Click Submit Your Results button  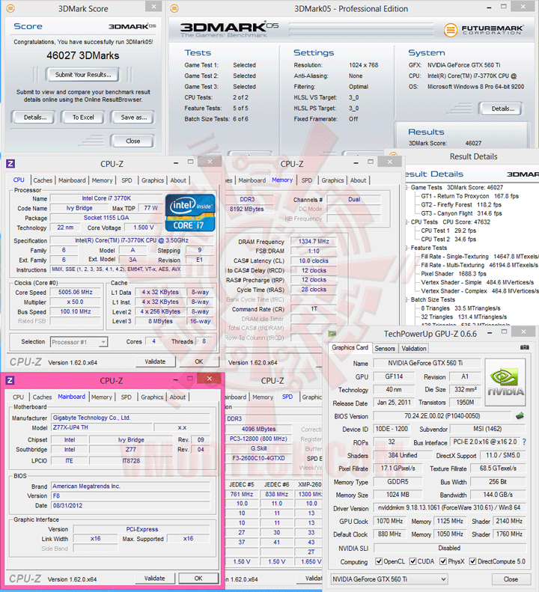click(83, 75)
